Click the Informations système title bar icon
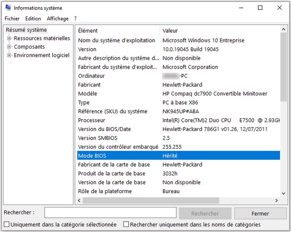This screenshot has height=232, width=291. 7,8
